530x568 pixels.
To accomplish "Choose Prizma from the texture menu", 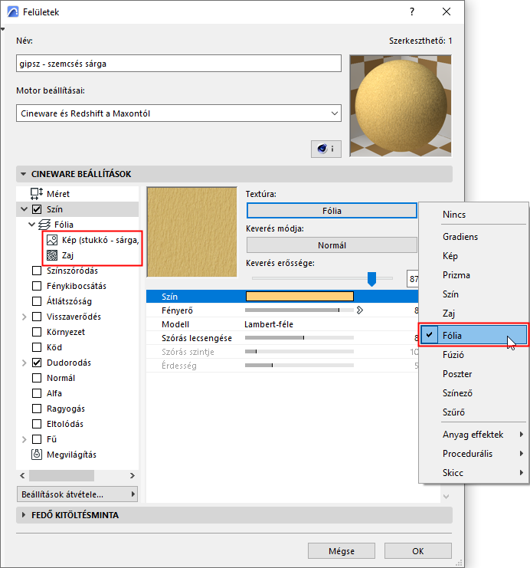I will click(473, 275).
